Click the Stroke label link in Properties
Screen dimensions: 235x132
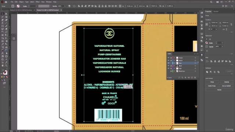(x=211, y=43)
